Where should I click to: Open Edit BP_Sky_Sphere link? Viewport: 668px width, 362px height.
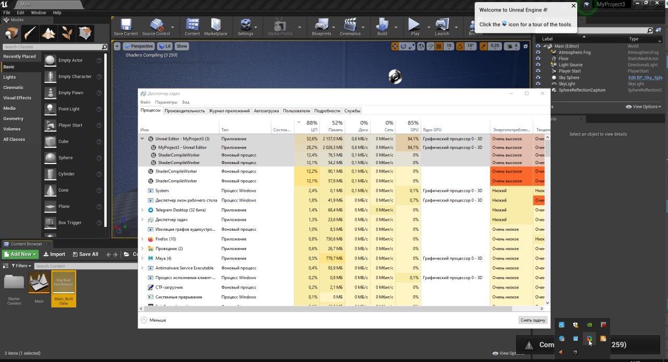coord(645,78)
